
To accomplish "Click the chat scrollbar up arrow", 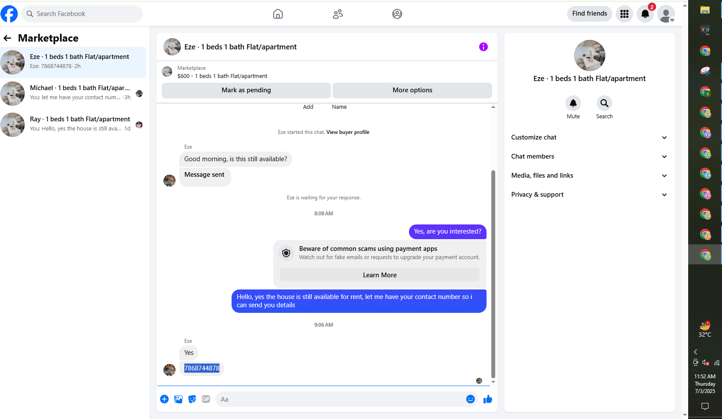I will [x=493, y=107].
